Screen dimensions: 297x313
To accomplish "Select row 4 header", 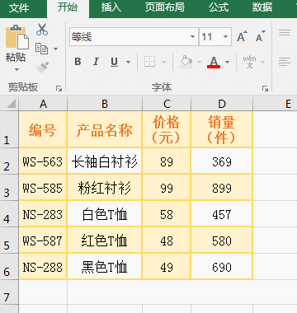I will point(9,213).
